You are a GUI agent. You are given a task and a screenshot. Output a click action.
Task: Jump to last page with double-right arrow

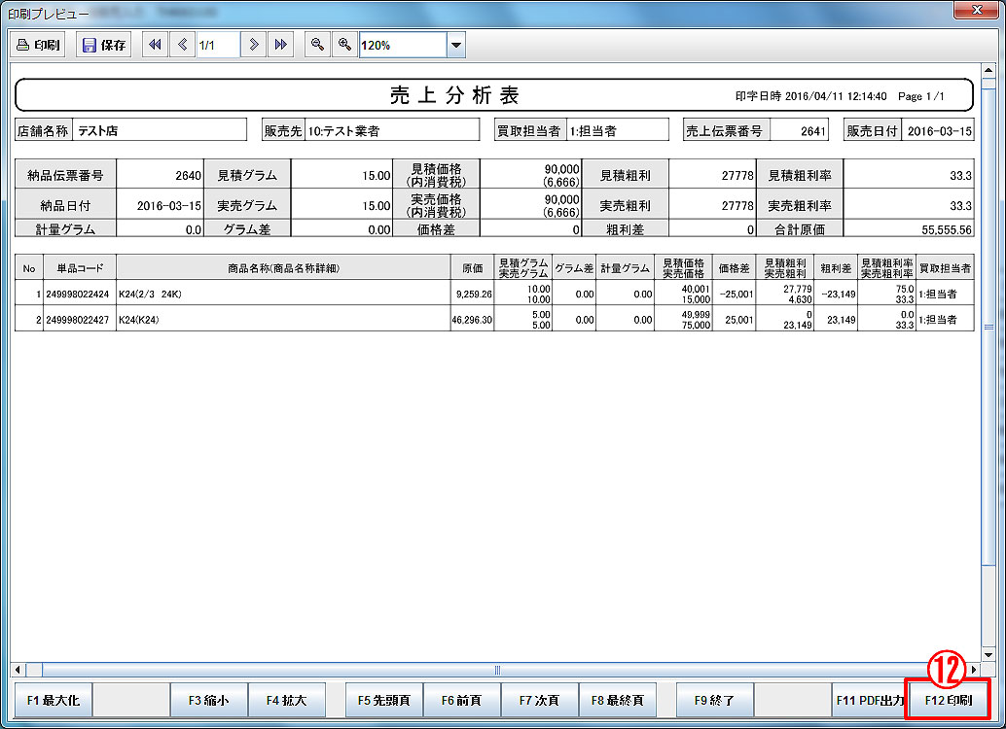coord(280,45)
